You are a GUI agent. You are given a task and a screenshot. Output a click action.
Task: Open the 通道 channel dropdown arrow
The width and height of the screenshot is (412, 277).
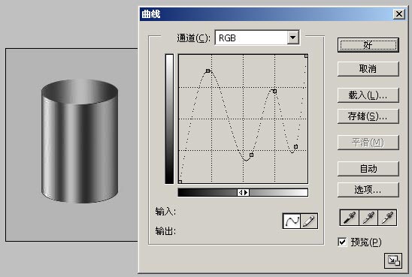[292, 38]
